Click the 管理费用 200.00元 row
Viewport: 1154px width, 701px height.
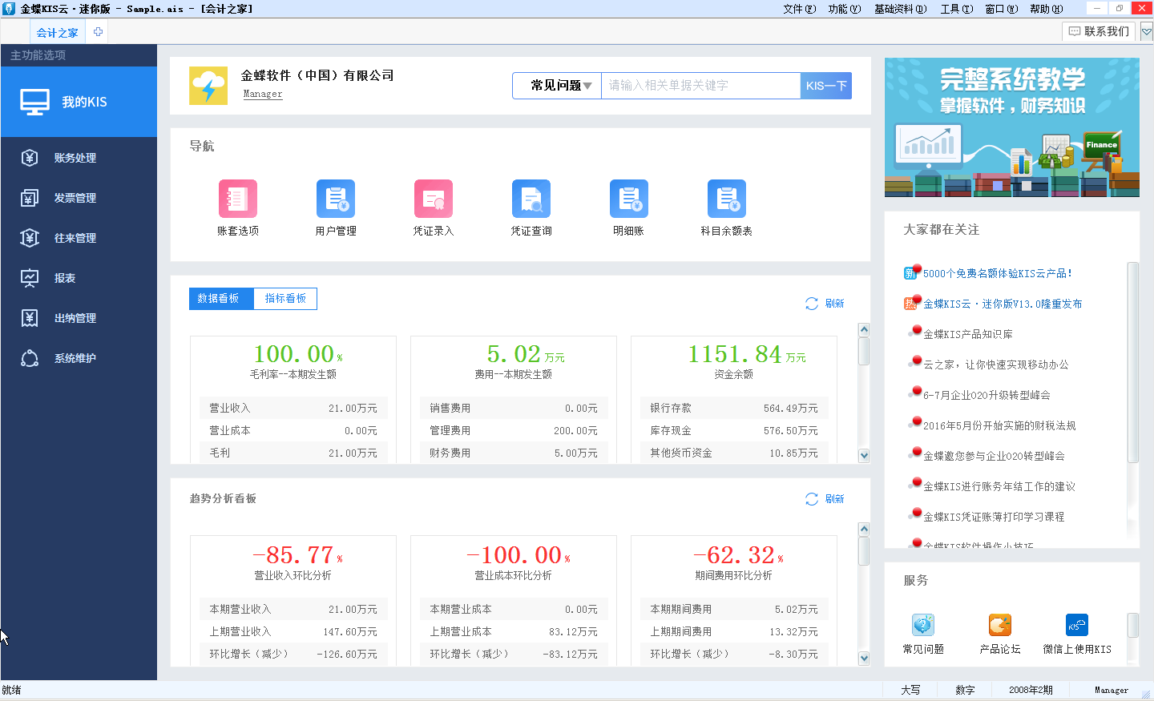(514, 430)
